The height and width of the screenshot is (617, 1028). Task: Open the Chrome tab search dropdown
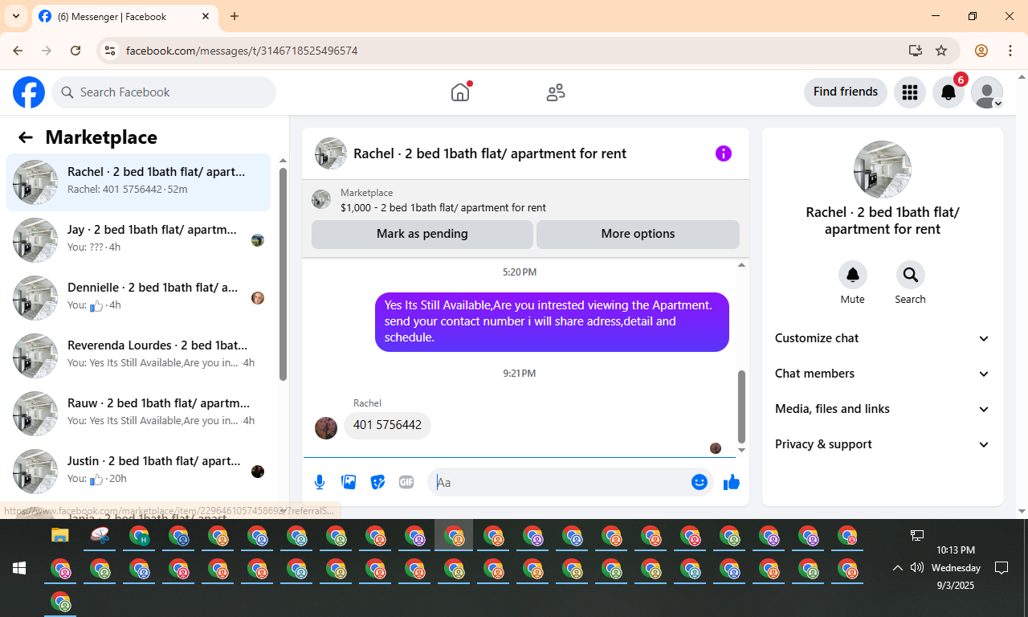(x=16, y=16)
